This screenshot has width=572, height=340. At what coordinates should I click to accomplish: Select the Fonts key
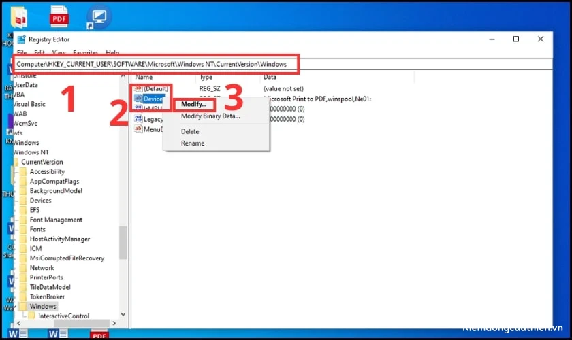click(x=37, y=229)
